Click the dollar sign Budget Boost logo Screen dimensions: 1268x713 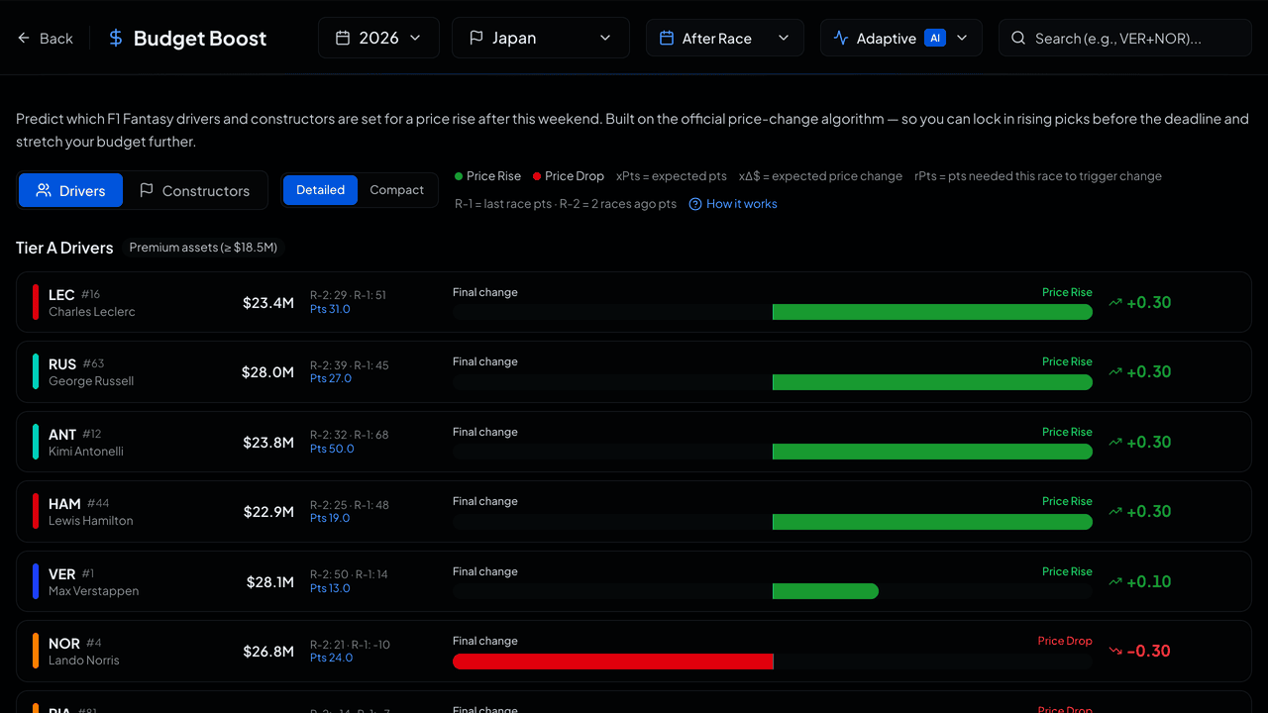point(116,39)
